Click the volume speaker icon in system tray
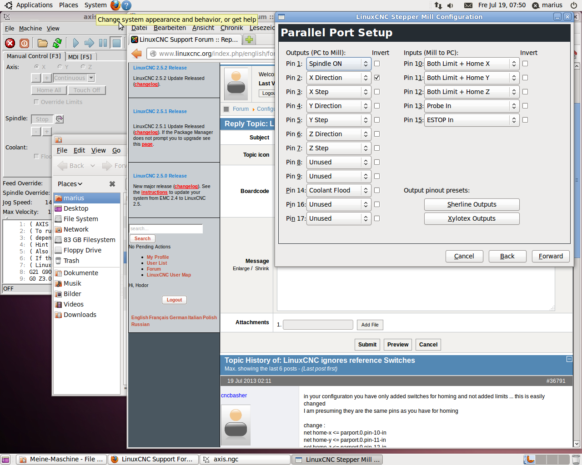Viewport: 582px width, 465px height. (x=450, y=5)
